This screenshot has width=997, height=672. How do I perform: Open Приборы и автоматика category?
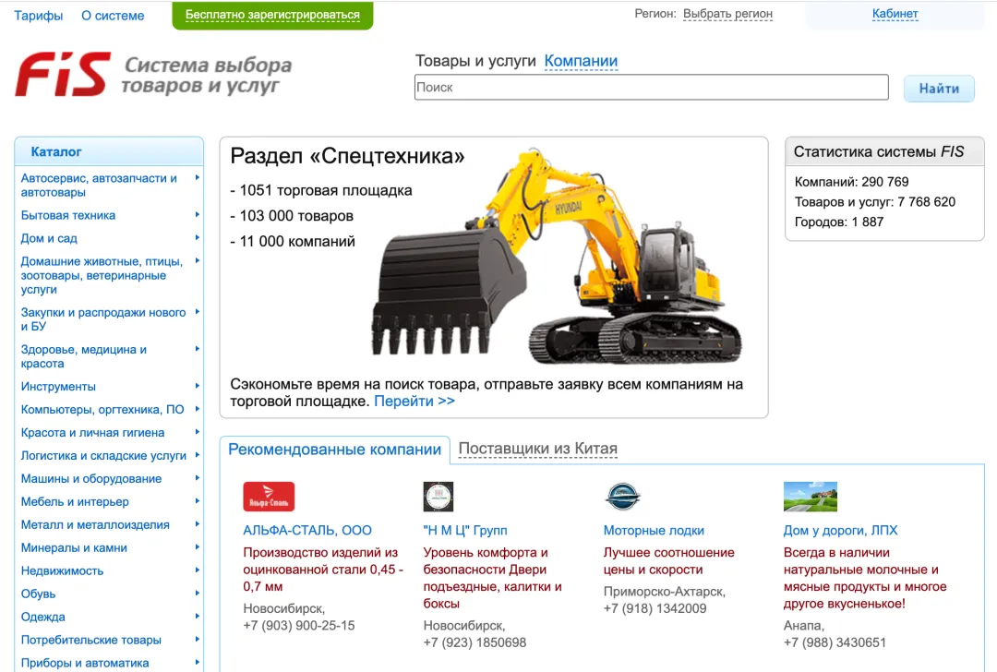(85, 663)
